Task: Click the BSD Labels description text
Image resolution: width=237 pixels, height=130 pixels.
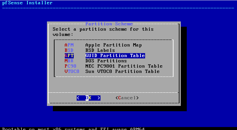Action: click(100, 50)
